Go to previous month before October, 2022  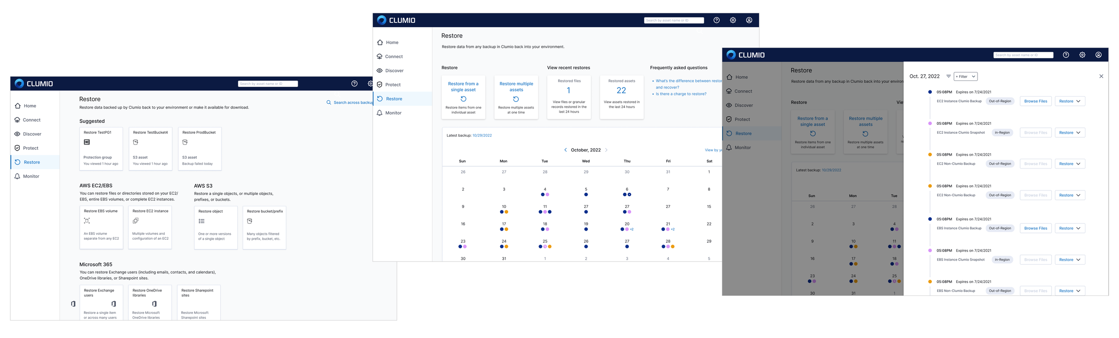(x=565, y=150)
